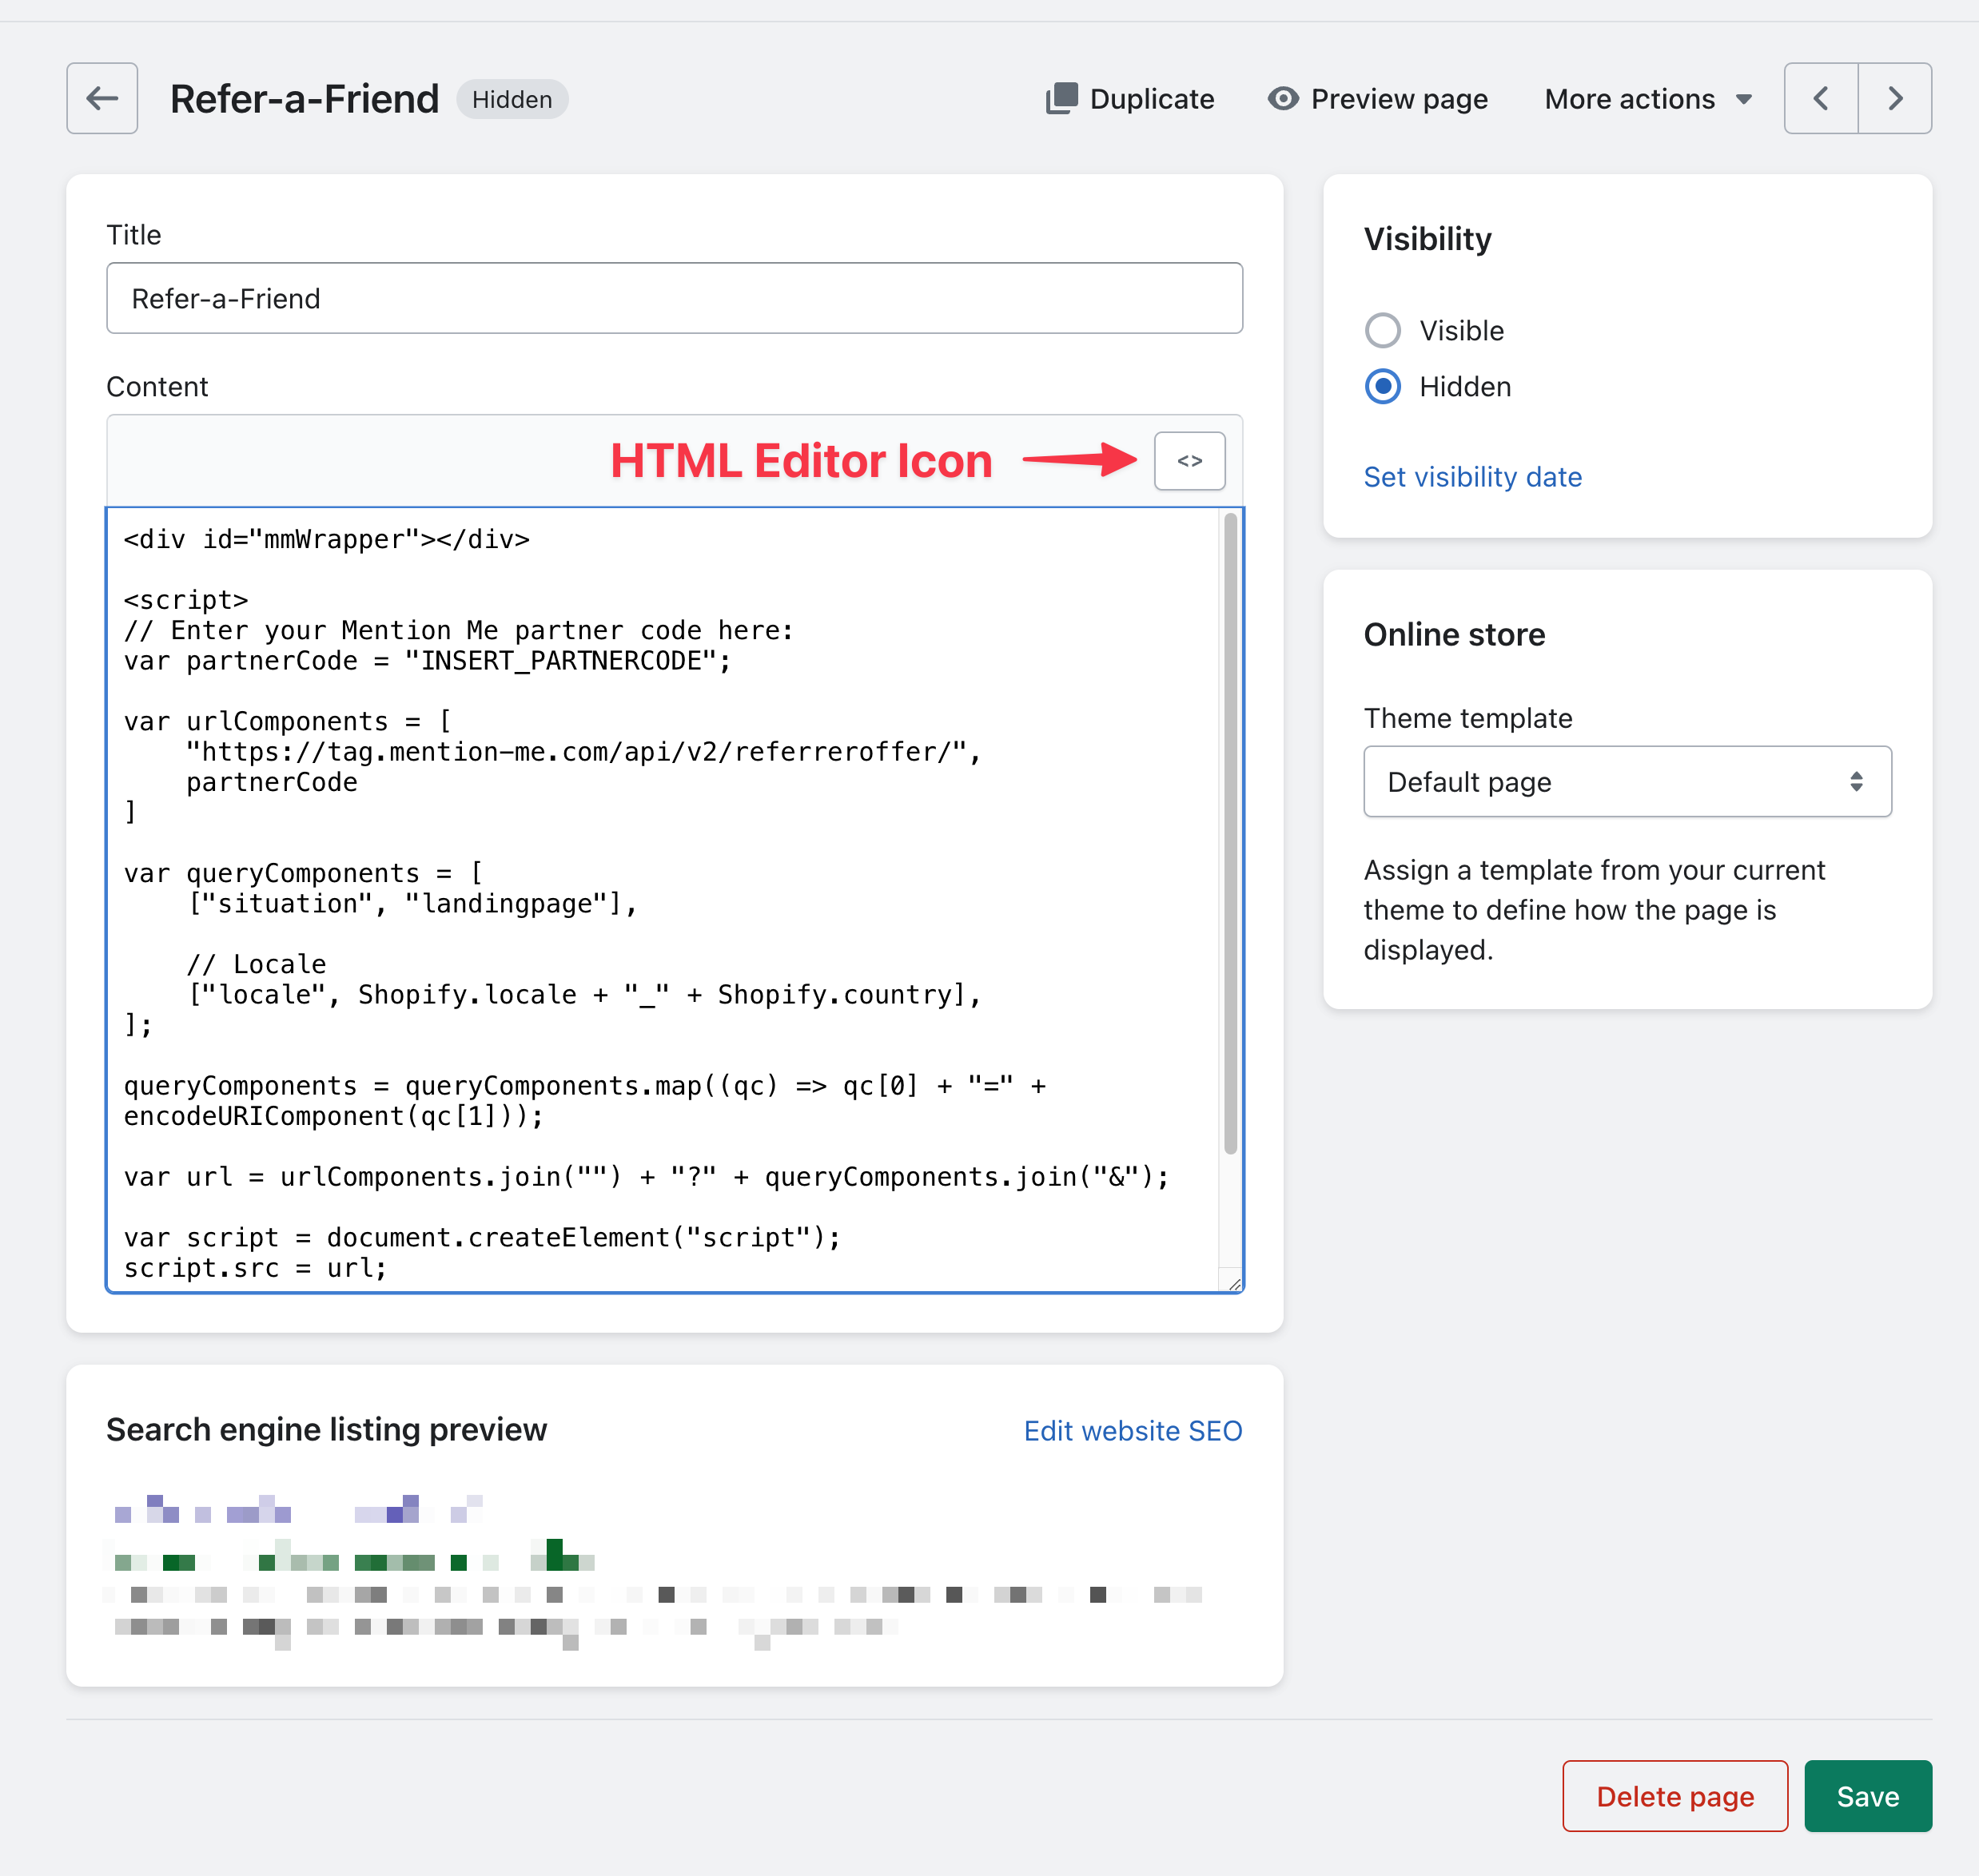This screenshot has height=1876, width=1979.
Task: Click the Delete page button
Action: tap(1674, 1796)
